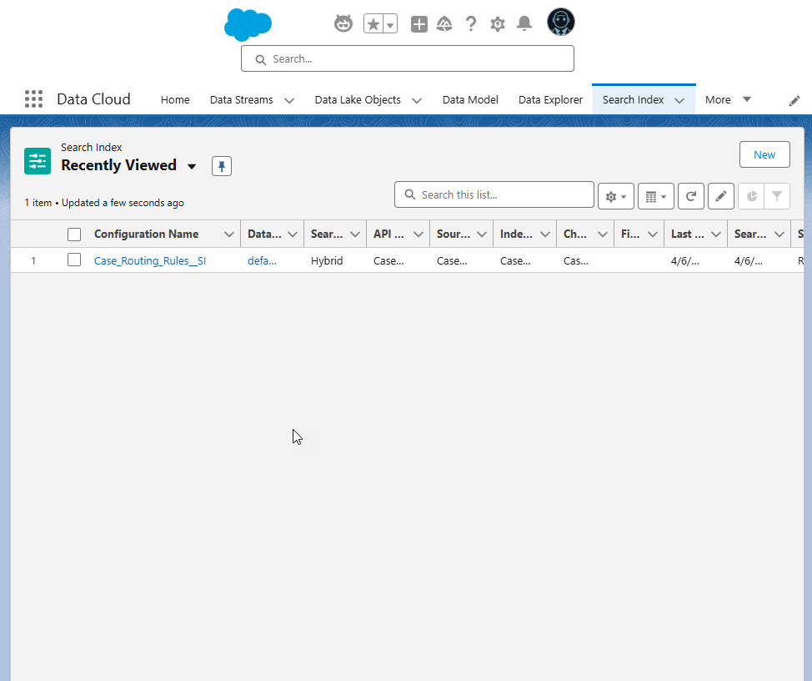Open favorites list dropdown arrow
This screenshot has width=812, height=681.
point(390,24)
